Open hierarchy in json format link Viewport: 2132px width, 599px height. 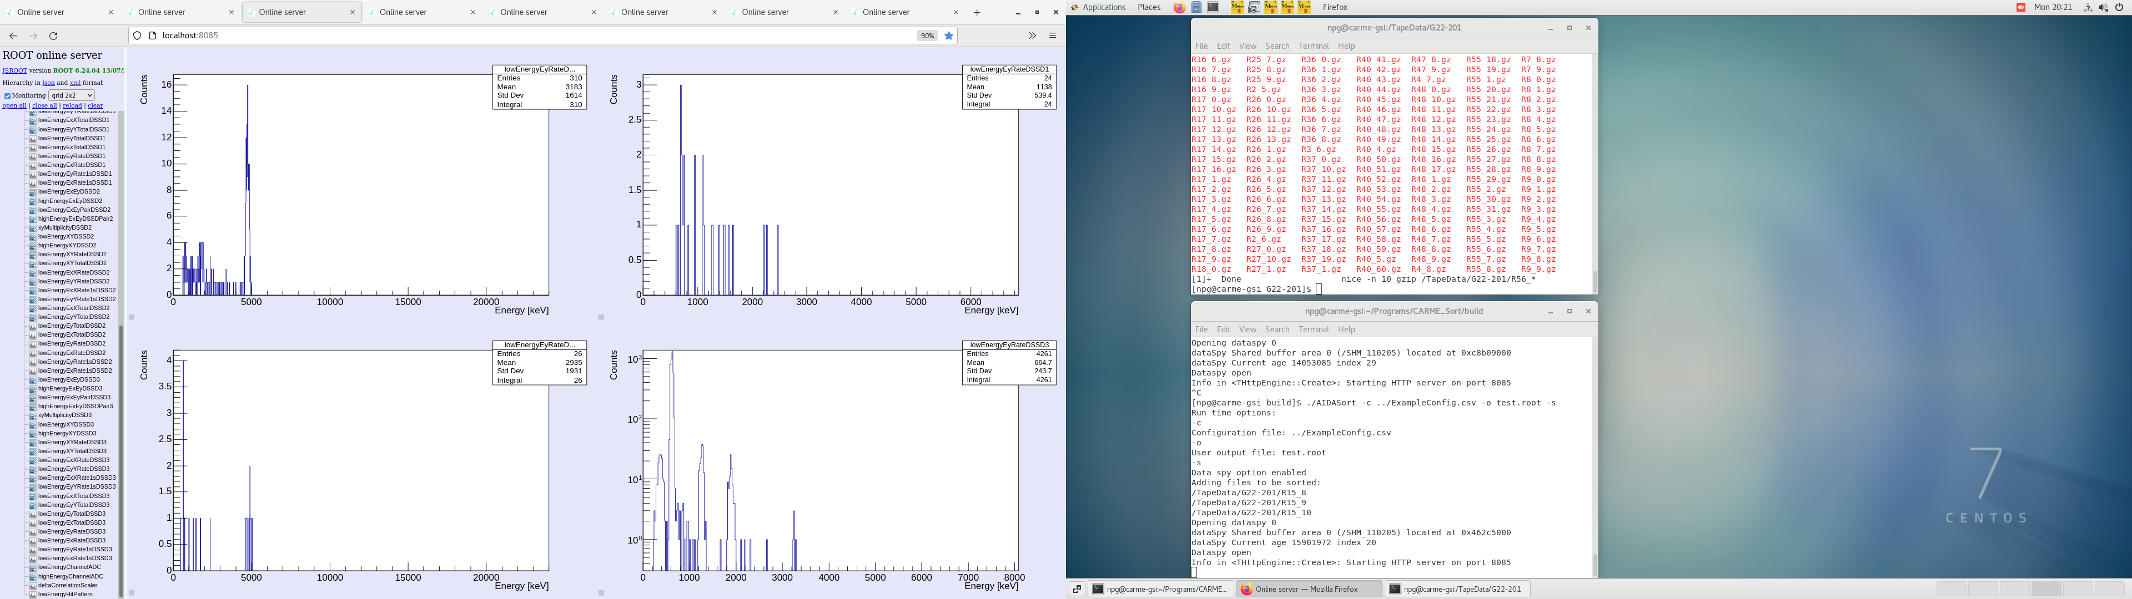(x=49, y=83)
